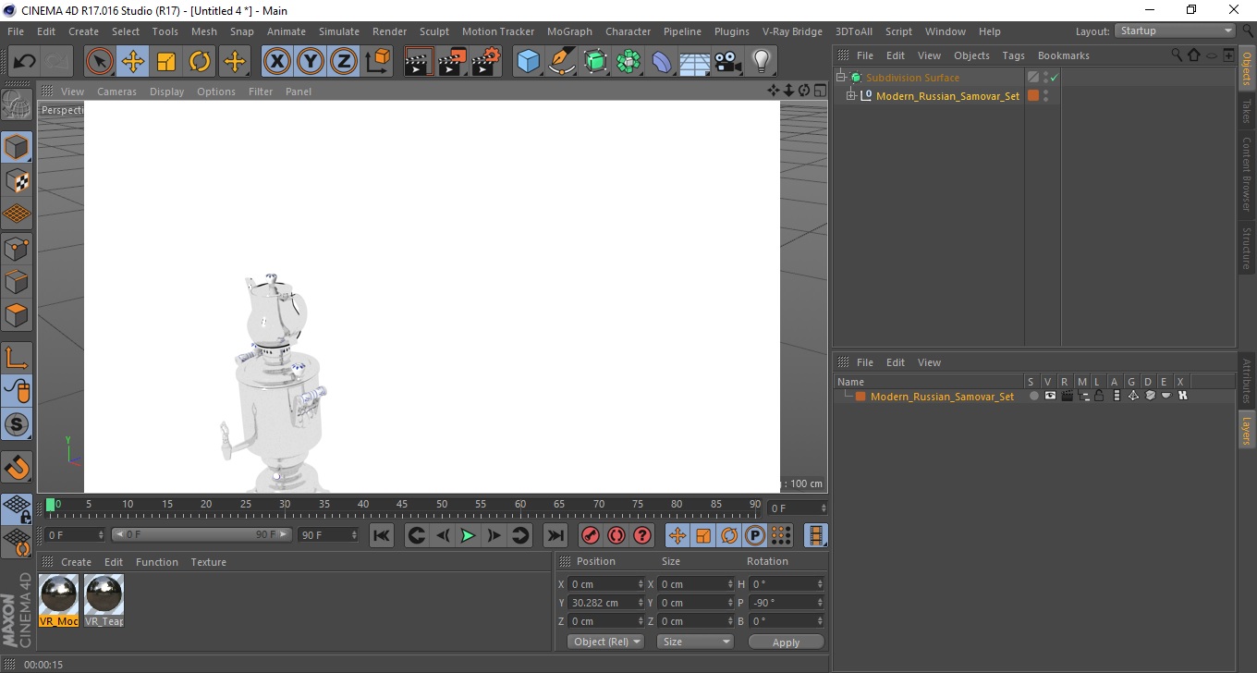Switch to Polygons mode

click(x=17, y=315)
